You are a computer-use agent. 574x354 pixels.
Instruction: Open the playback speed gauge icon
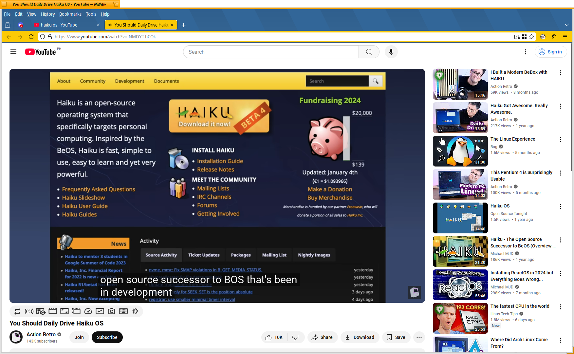[88, 311]
